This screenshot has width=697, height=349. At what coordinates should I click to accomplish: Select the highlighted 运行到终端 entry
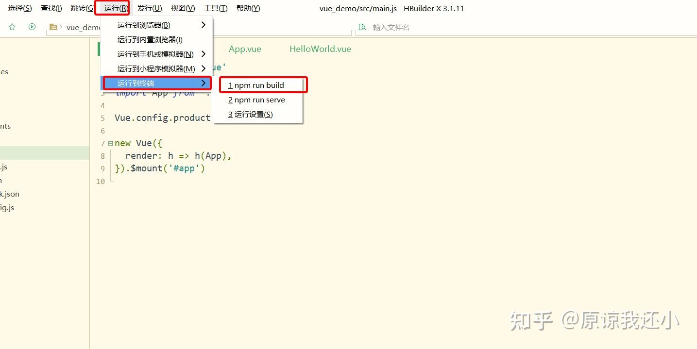156,83
